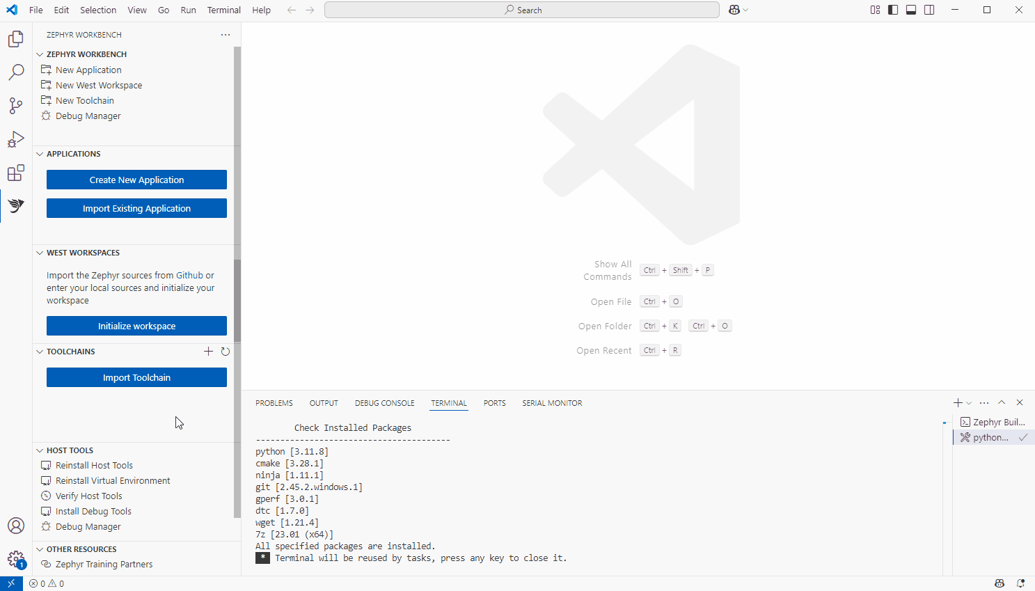Screen dimensions: 1035x591
Task: Select the Run and Debug icon
Action: (x=15, y=139)
